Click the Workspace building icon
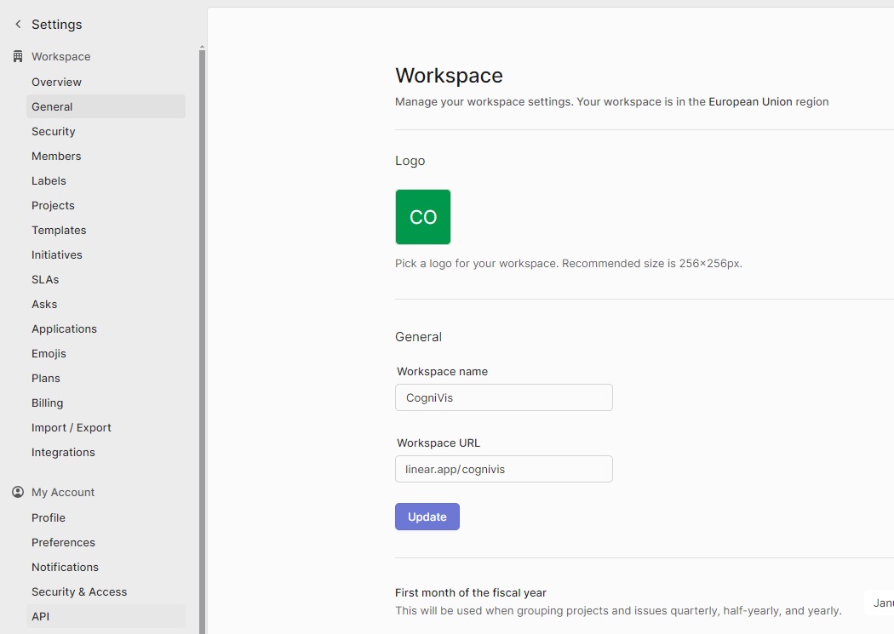 pos(18,56)
